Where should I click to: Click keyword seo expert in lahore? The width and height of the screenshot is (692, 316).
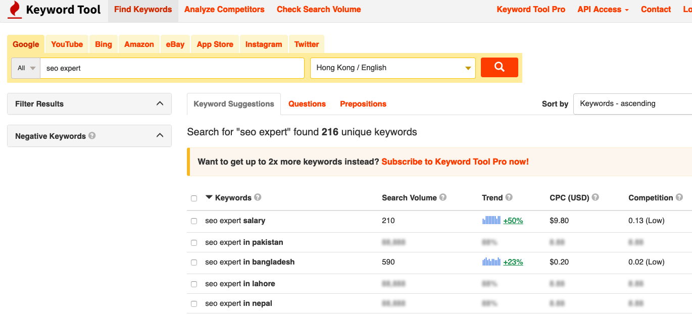(240, 284)
